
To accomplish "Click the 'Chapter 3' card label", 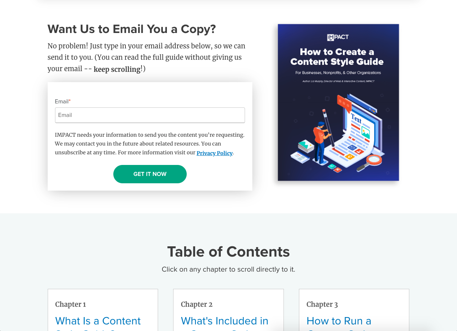I will click(x=322, y=304).
